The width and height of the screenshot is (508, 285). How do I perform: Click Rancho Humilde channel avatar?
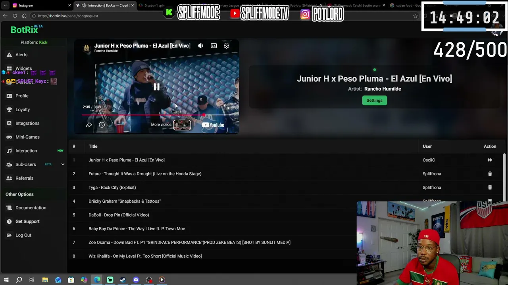pyautogui.click(x=86, y=48)
